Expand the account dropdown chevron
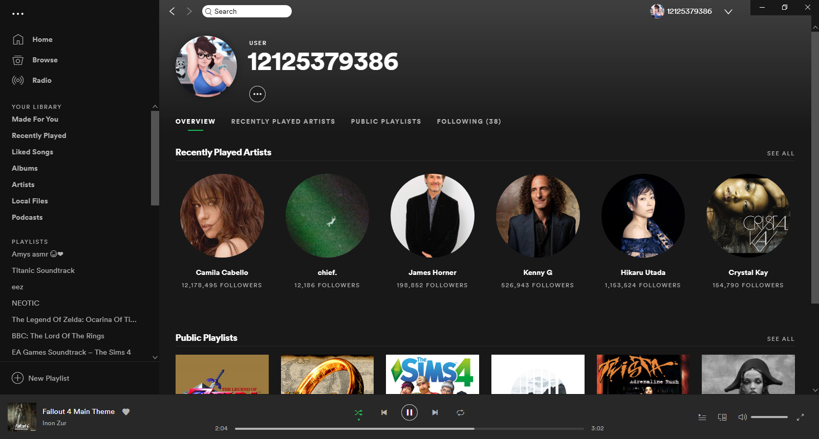 (728, 12)
